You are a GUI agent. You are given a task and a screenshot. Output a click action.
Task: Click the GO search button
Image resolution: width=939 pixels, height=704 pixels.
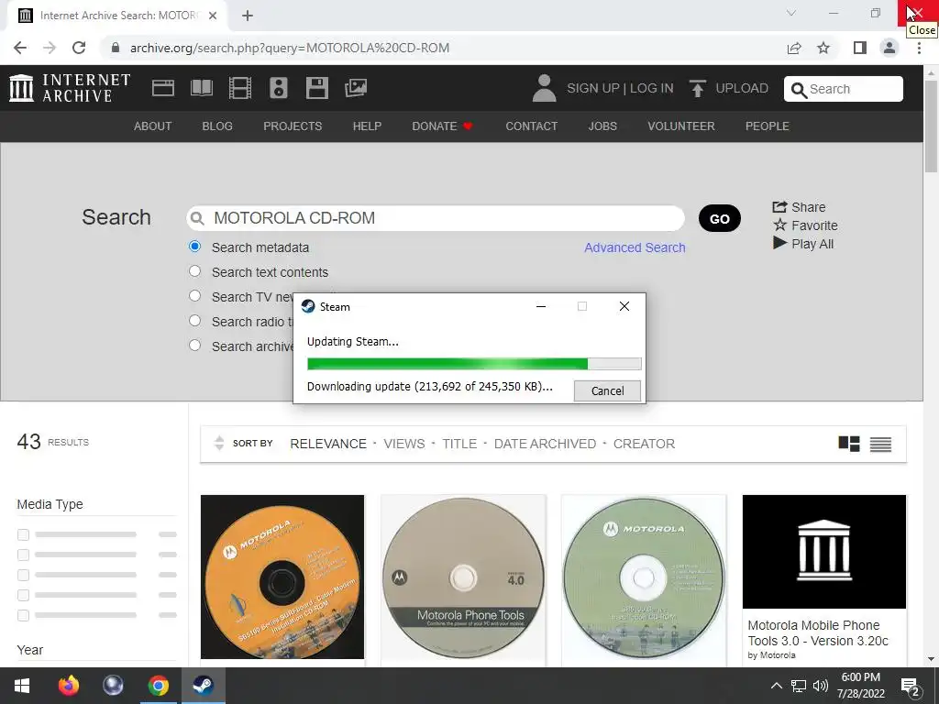(x=720, y=218)
